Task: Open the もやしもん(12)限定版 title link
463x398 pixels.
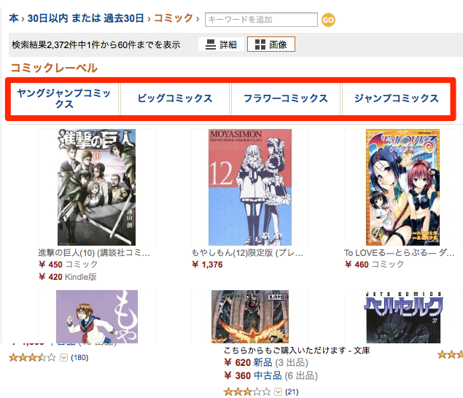Action: pyautogui.click(x=247, y=253)
